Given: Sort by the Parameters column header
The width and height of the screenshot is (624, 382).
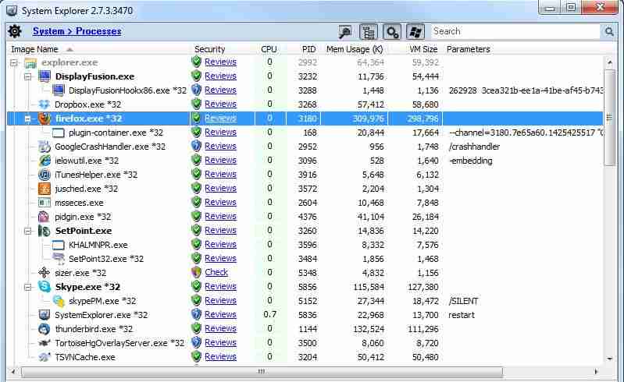Looking at the screenshot, I should pyautogui.click(x=468, y=49).
